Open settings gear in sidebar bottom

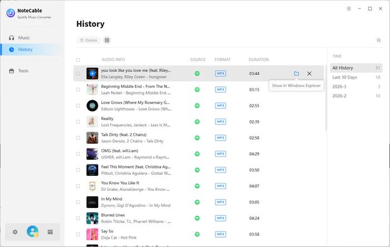click(x=15, y=232)
